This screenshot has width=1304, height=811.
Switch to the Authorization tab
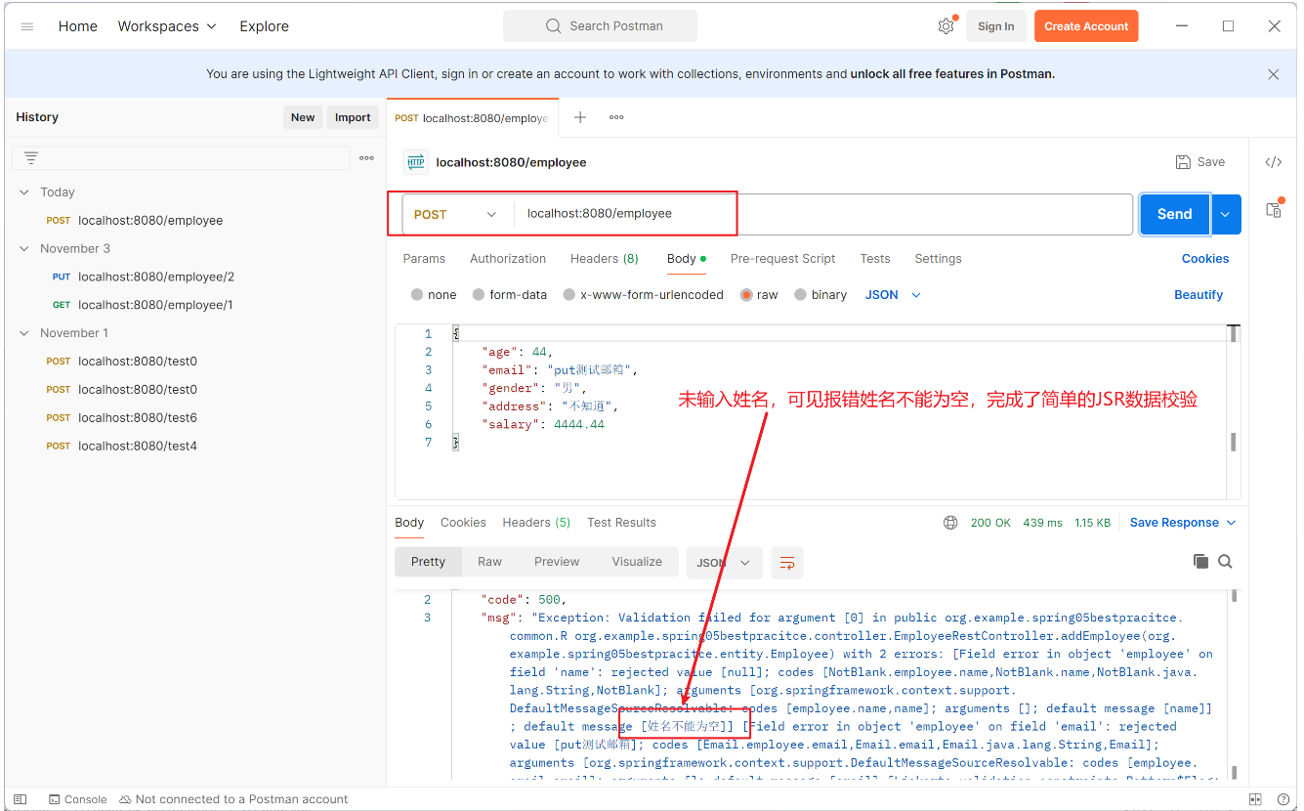(508, 259)
